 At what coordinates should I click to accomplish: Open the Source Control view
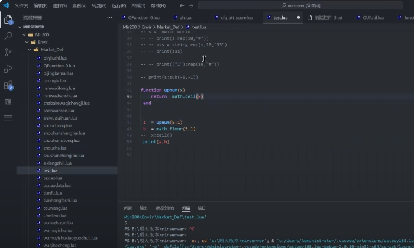coord(8,53)
